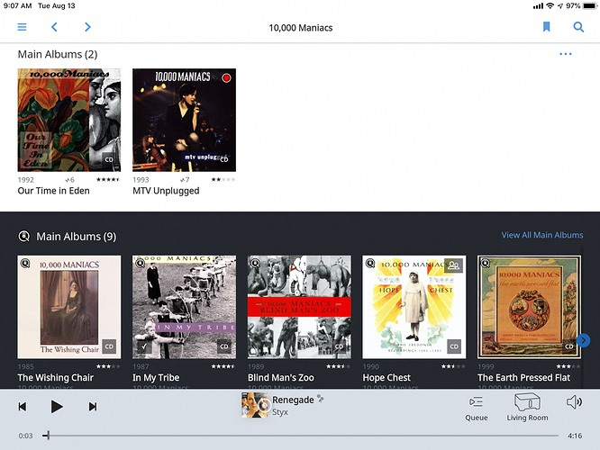Image resolution: width=600 pixels, height=450 pixels.
Task: Open the In My Tribe album cover
Action: (x=184, y=307)
